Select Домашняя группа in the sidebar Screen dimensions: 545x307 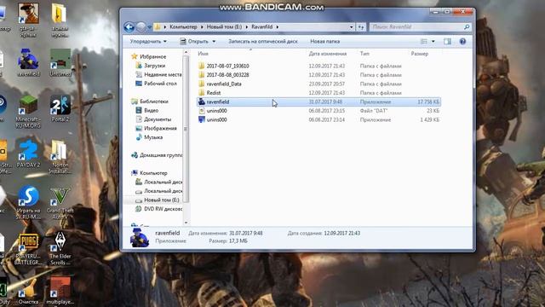[x=161, y=155]
